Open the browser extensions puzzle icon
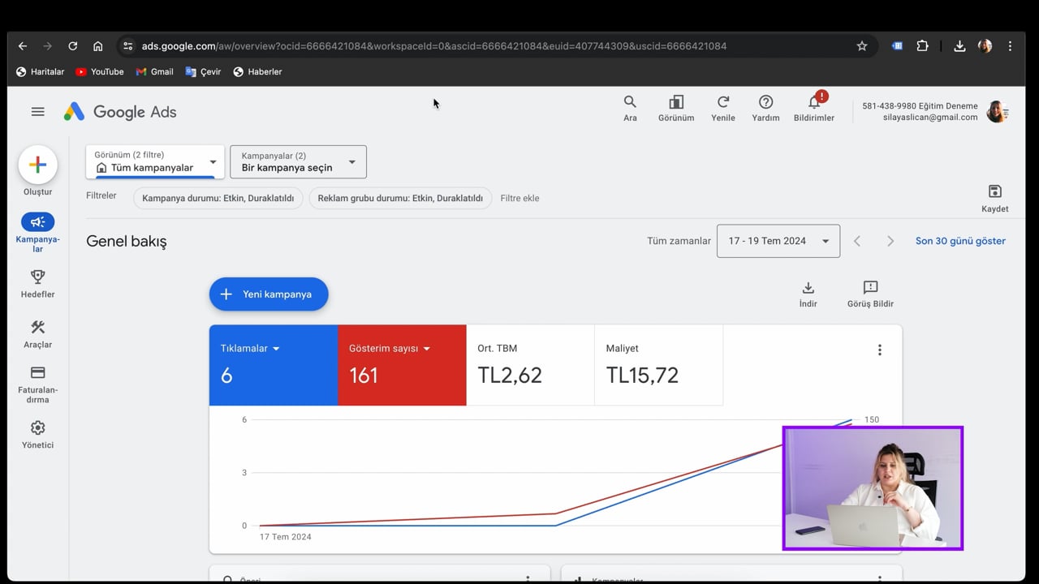The width and height of the screenshot is (1039, 584). tap(922, 46)
